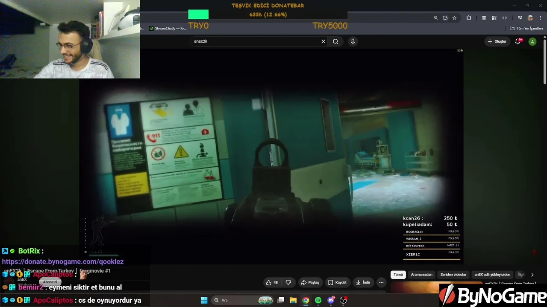The width and height of the screenshot is (547, 307).
Task: Click the BotRix chat username
Action: (x=29, y=251)
